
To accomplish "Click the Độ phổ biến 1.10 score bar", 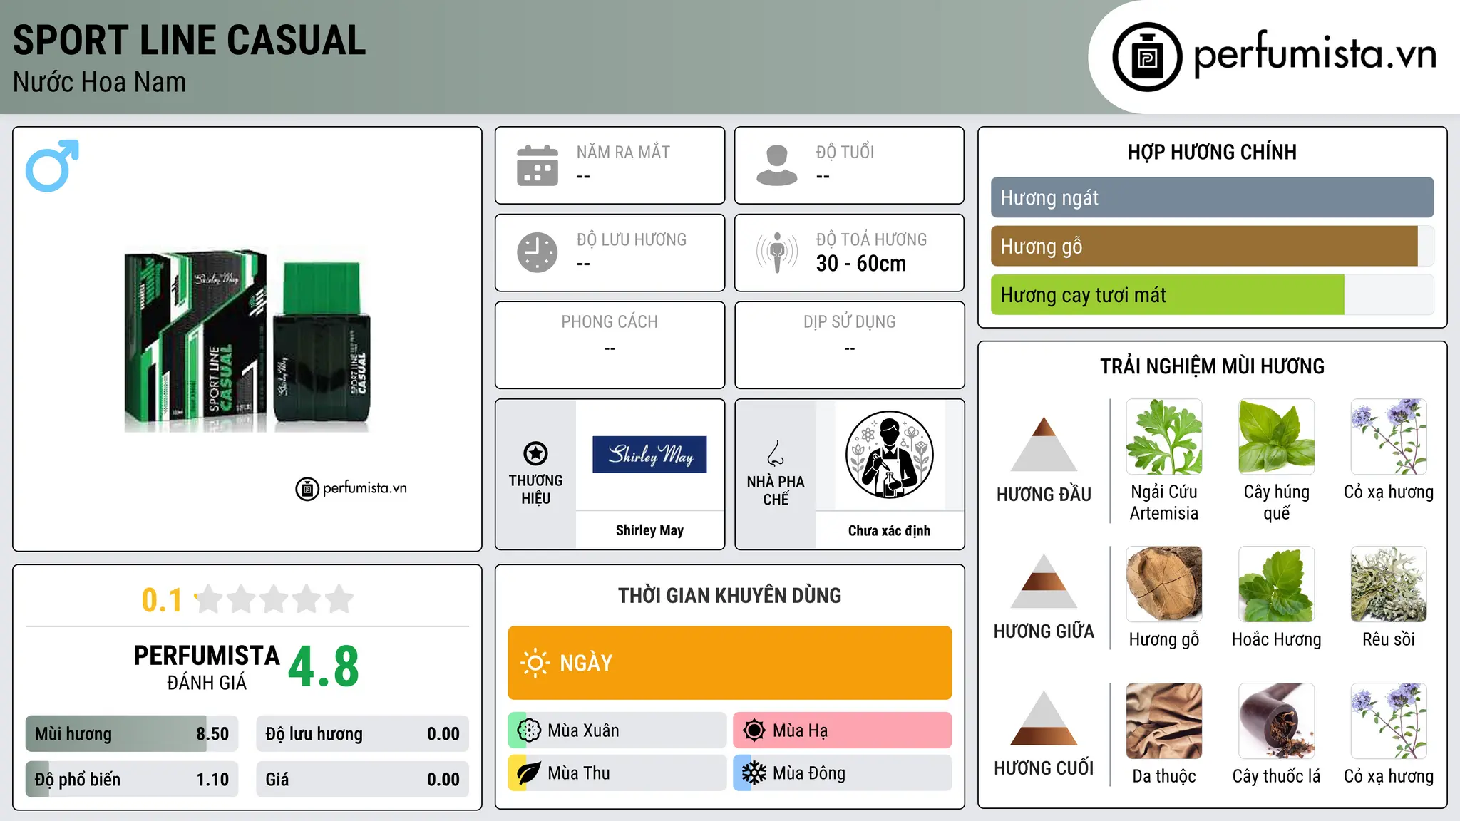I will pyautogui.click(x=132, y=779).
